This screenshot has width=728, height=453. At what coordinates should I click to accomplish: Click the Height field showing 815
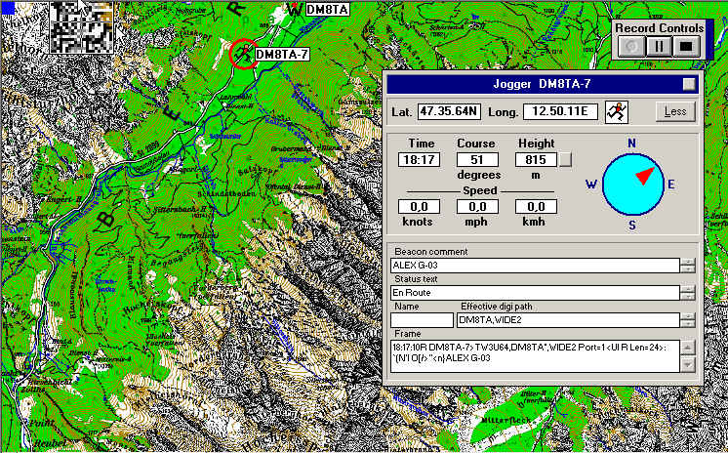click(x=536, y=160)
